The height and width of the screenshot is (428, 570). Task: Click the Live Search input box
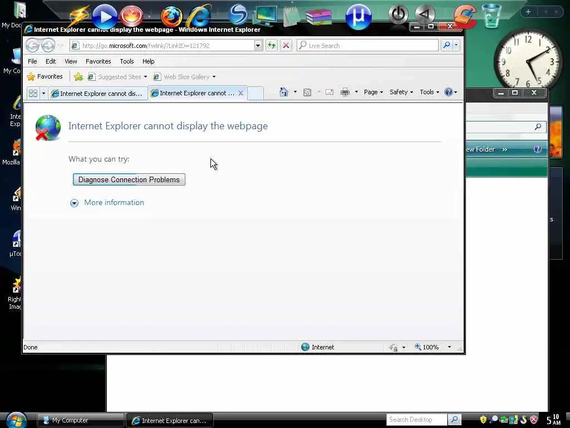pos(367,46)
